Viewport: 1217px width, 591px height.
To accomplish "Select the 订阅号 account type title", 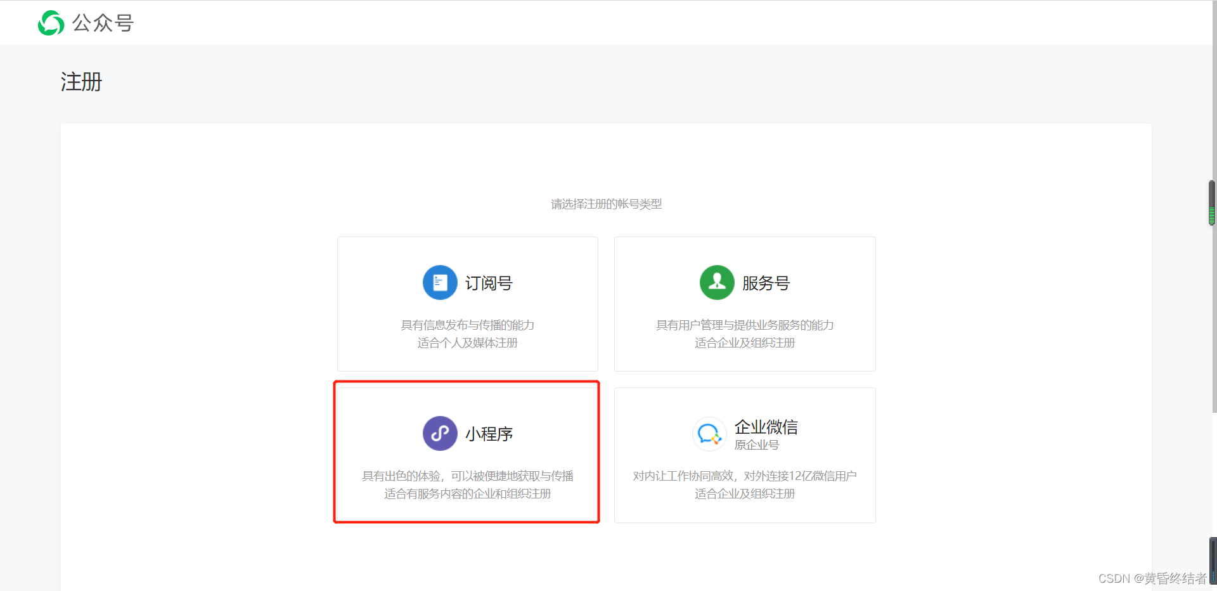I will point(489,283).
